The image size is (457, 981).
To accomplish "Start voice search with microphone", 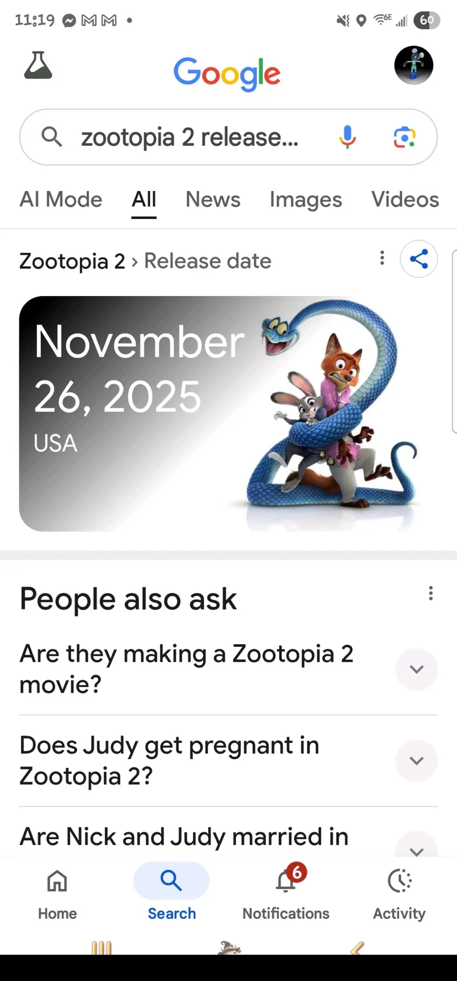I will tap(348, 137).
